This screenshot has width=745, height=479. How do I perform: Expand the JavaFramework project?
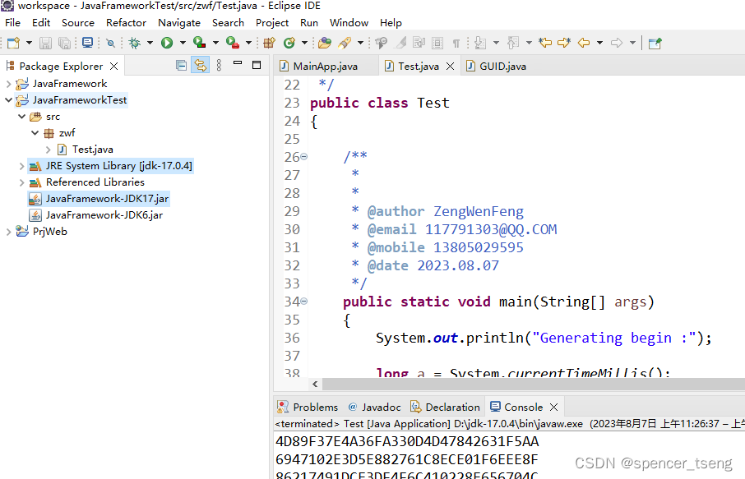click(x=7, y=83)
